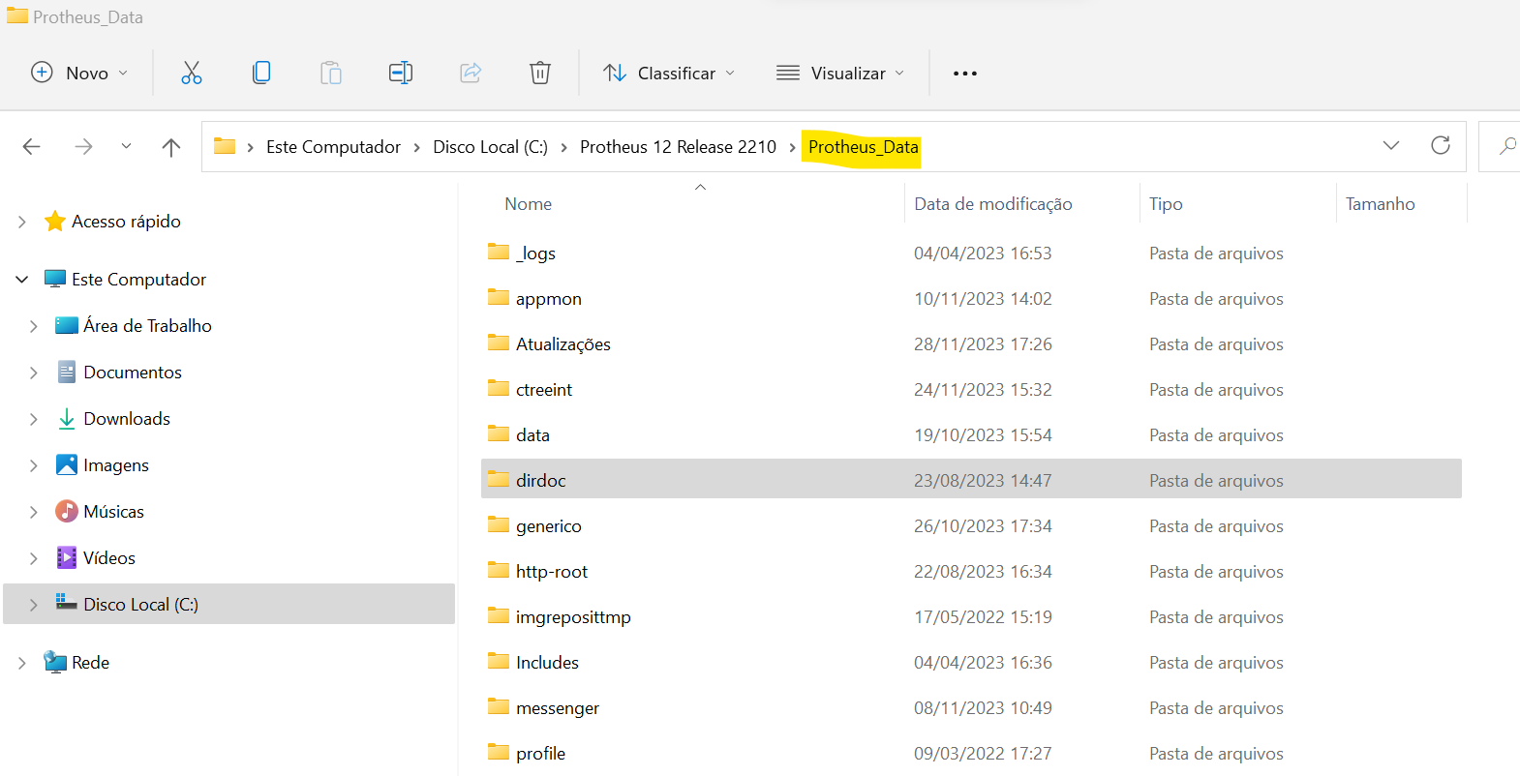Open the Classificar sort menu
Image resolution: width=1520 pixels, height=776 pixels.
click(x=669, y=74)
